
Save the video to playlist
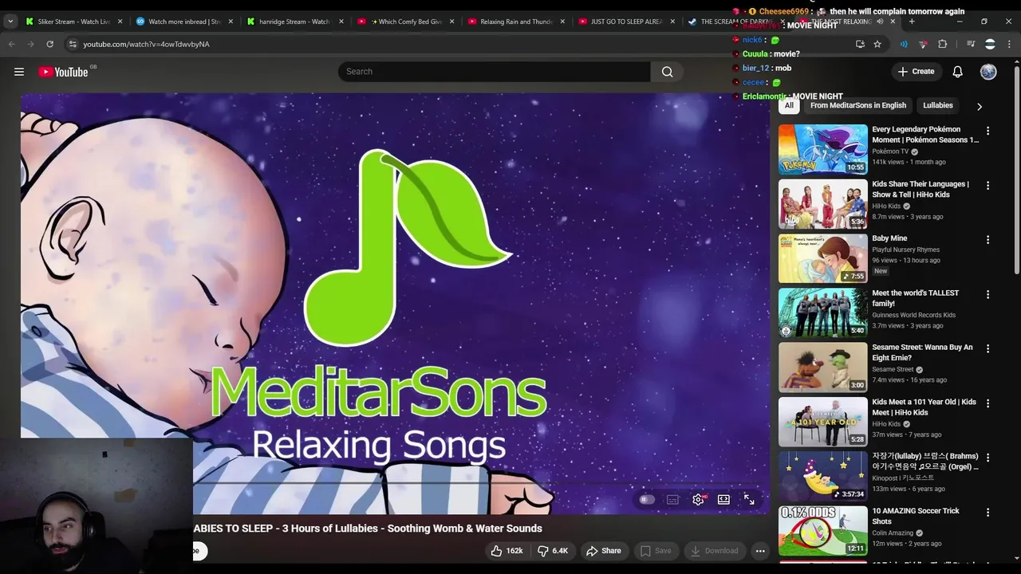pos(656,551)
